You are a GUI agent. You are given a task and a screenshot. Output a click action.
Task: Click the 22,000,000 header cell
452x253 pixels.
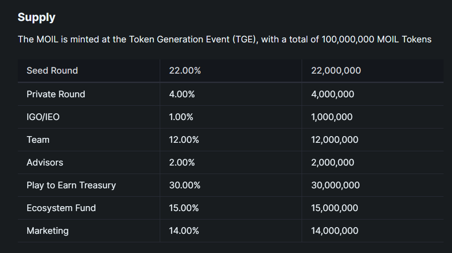[x=336, y=71]
